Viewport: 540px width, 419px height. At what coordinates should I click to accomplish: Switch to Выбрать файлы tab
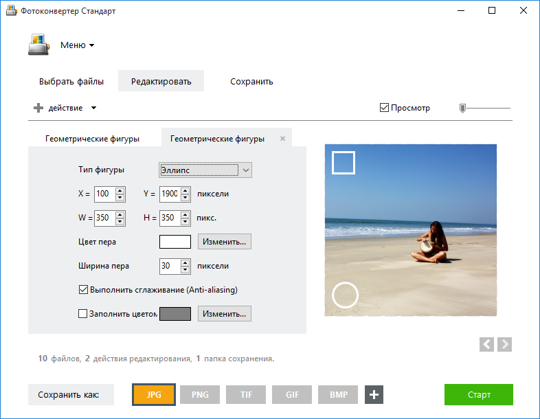tap(71, 82)
